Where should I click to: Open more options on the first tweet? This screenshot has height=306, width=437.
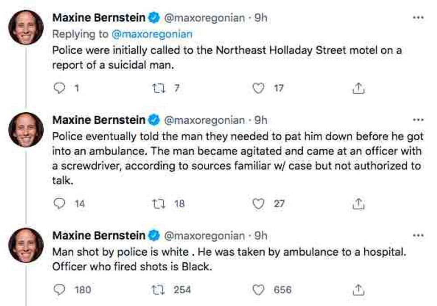click(417, 18)
